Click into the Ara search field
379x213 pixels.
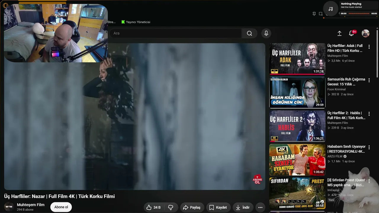coord(176,33)
